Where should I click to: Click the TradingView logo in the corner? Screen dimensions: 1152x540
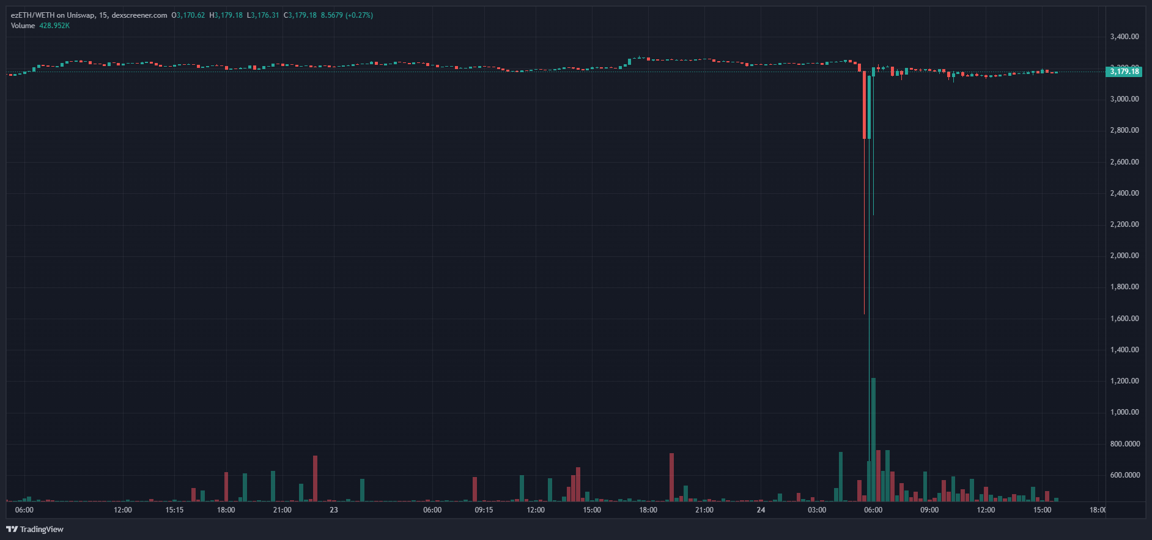[x=35, y=529]
